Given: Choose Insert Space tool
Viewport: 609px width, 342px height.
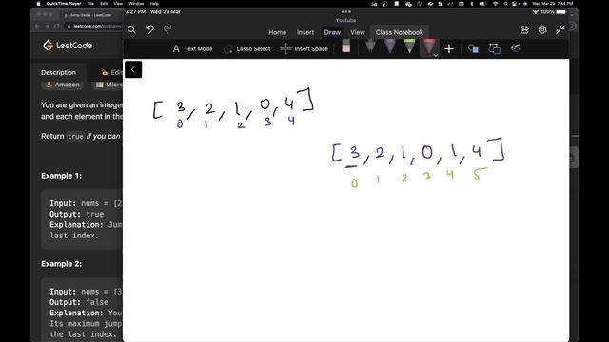Looking at the screenshot, I should (304, 48).
